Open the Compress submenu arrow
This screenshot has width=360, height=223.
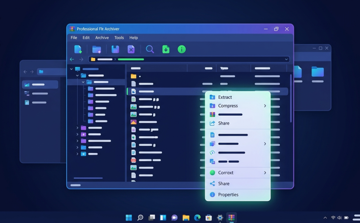[x=265, y=106]
